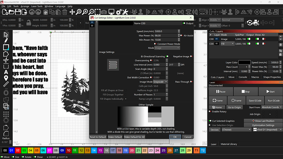Open Fill mode dropdown in second layer row
283x159 pixels.
pos(227,43)
